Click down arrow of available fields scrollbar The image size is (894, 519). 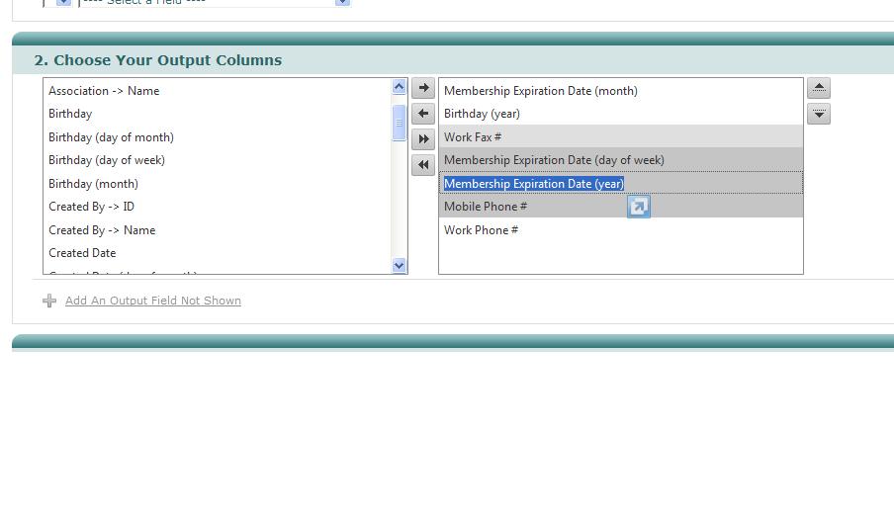(400, 266)
